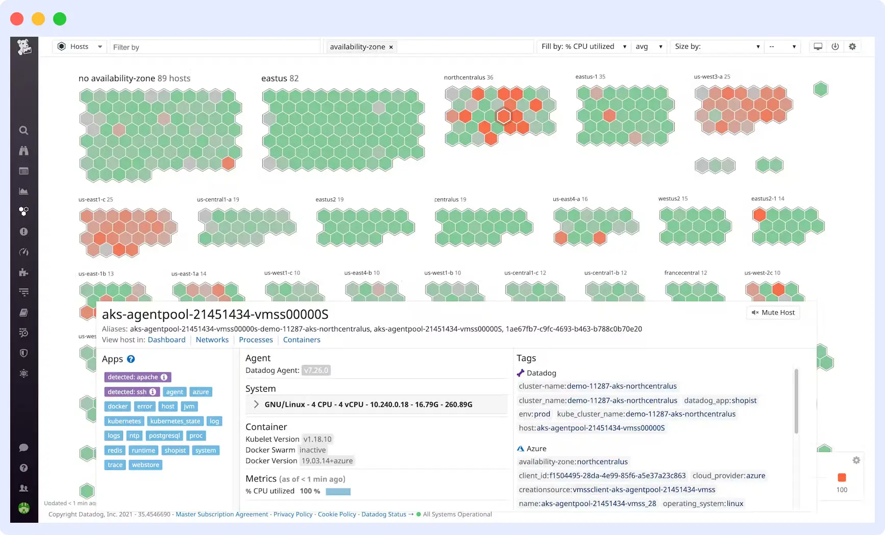Switch to the Processes tab for the host
Image resolution: width=885 pixels, height=535 pixels.
[256, 340]
